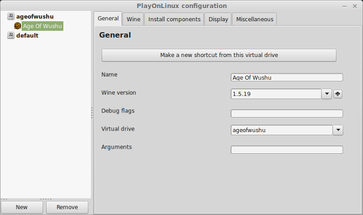Click the Name input field
This screenshot has height=215, width=363.
click(287, 77)
